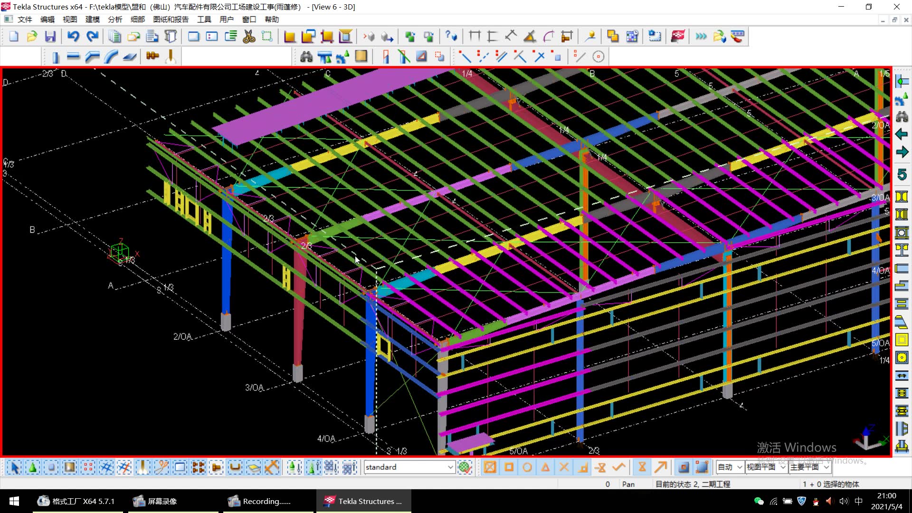Click the Create bolts icon
Image resolution: width=912 pixels, height=513 pixels.
coord(152,56)
